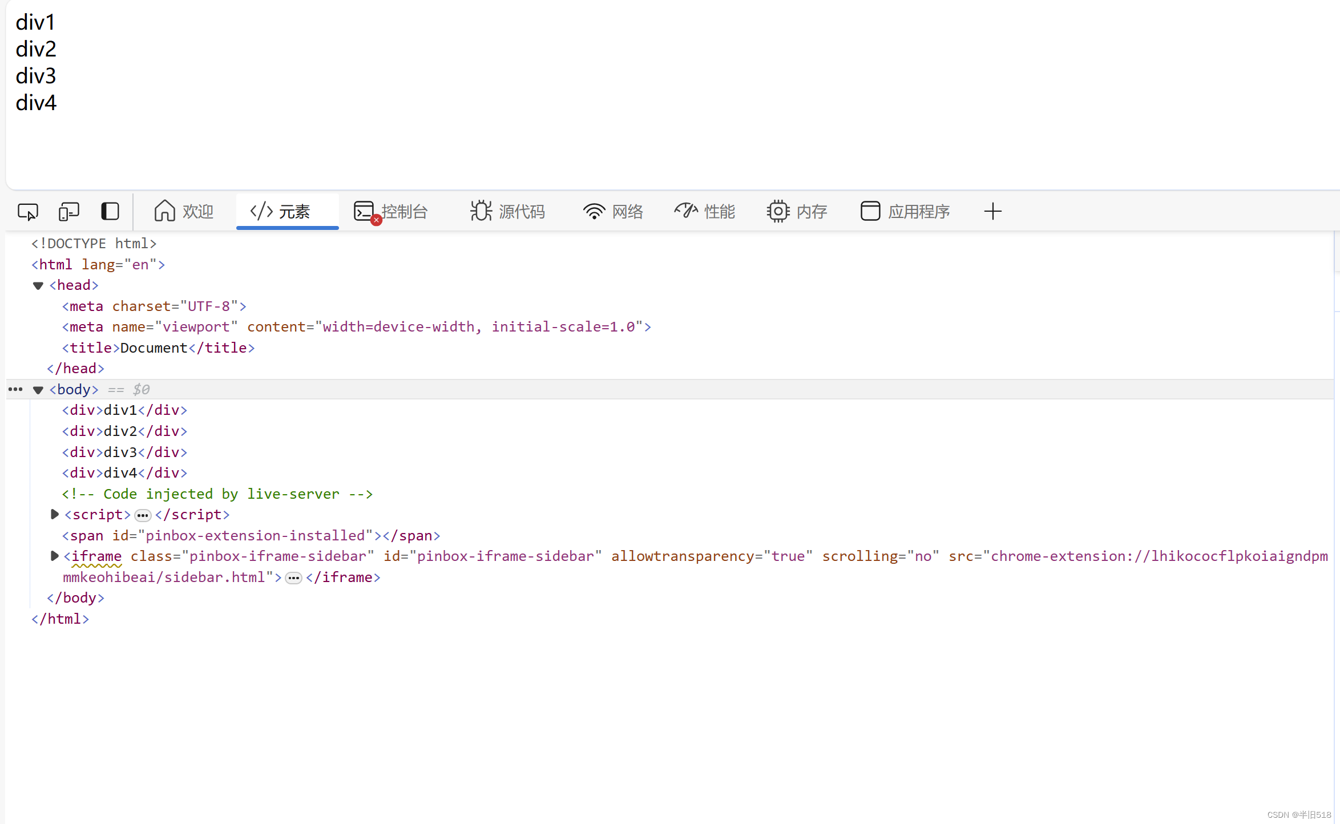Collapse the head node arrow
Viewport: 1340px width, 824px height.
point(38,286)
